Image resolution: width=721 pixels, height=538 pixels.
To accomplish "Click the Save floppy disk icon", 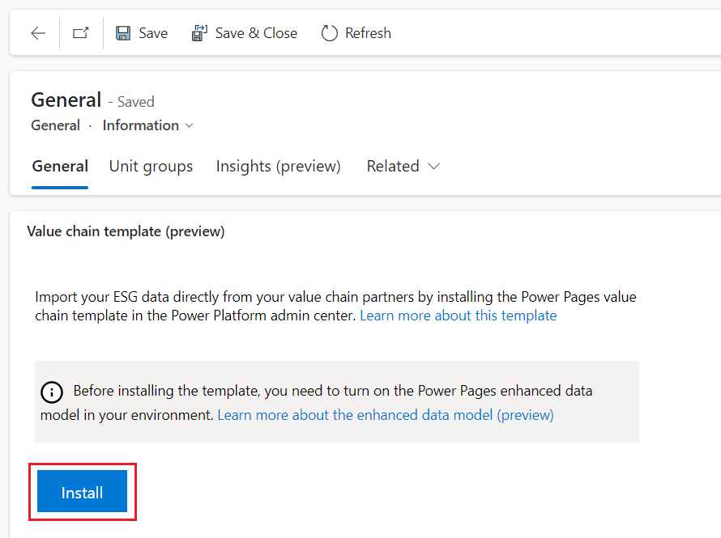I will (123, 33).
